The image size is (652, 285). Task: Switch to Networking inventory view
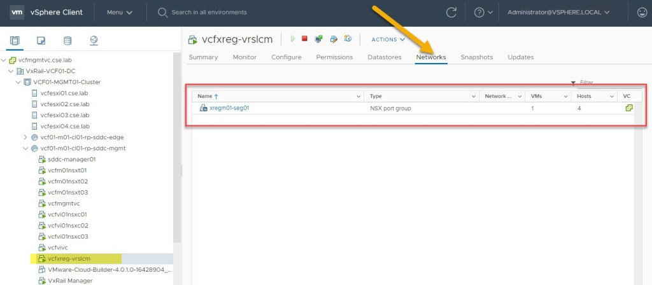click(94, 40)
